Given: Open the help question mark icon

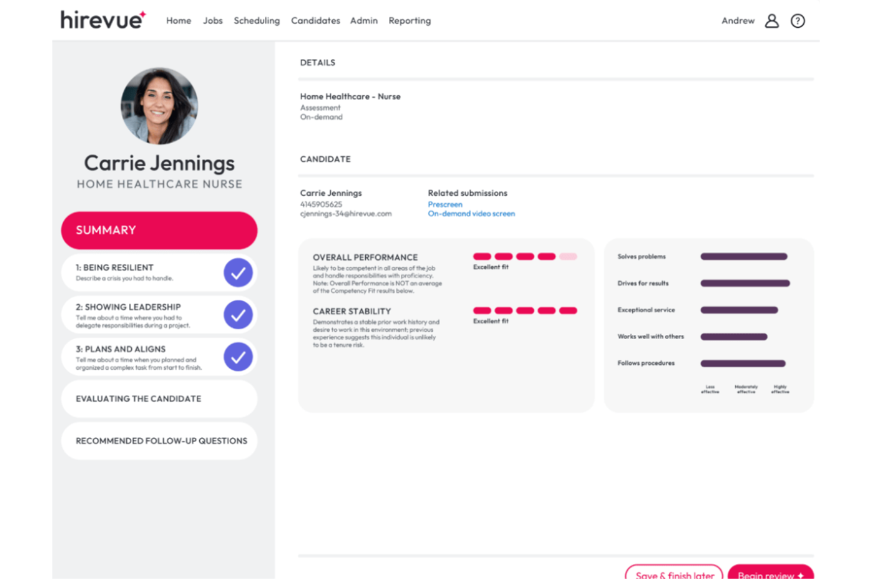Looking at the screenshot, I should 798,21.
